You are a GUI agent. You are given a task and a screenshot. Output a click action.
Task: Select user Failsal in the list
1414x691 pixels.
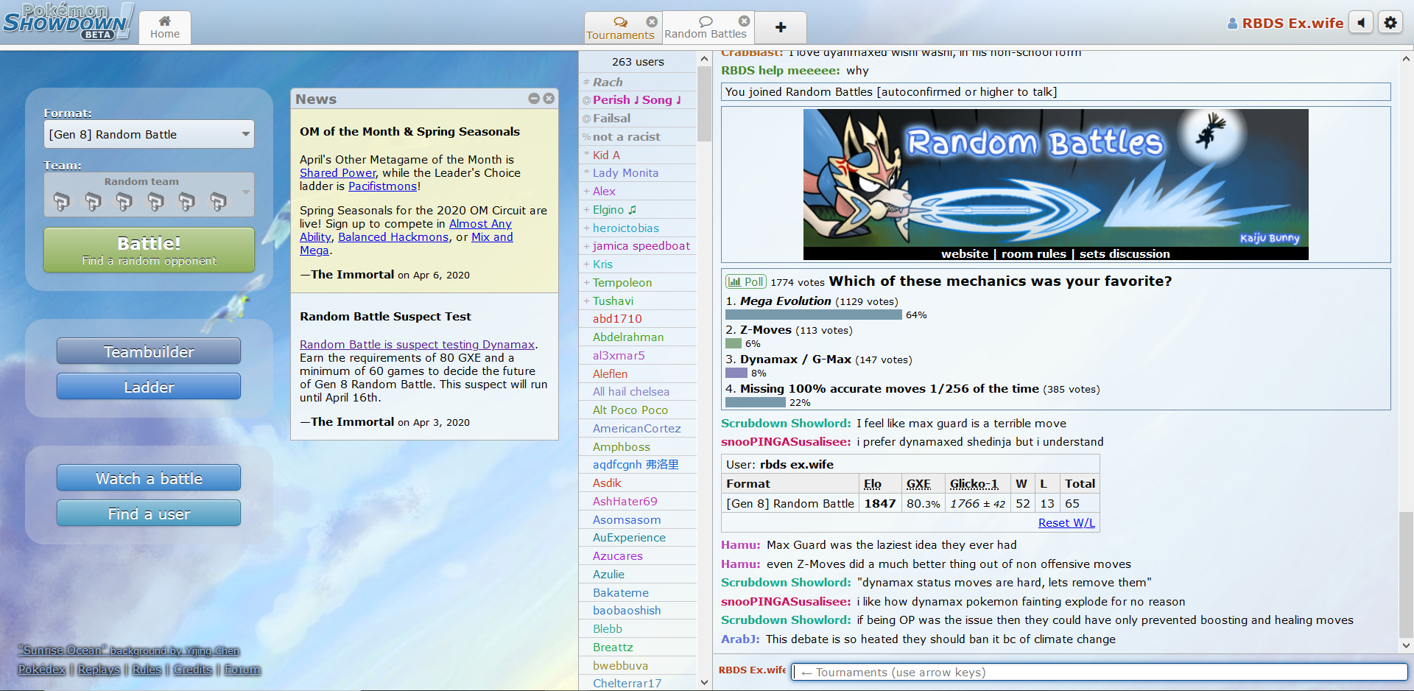[x=638, y=119]
